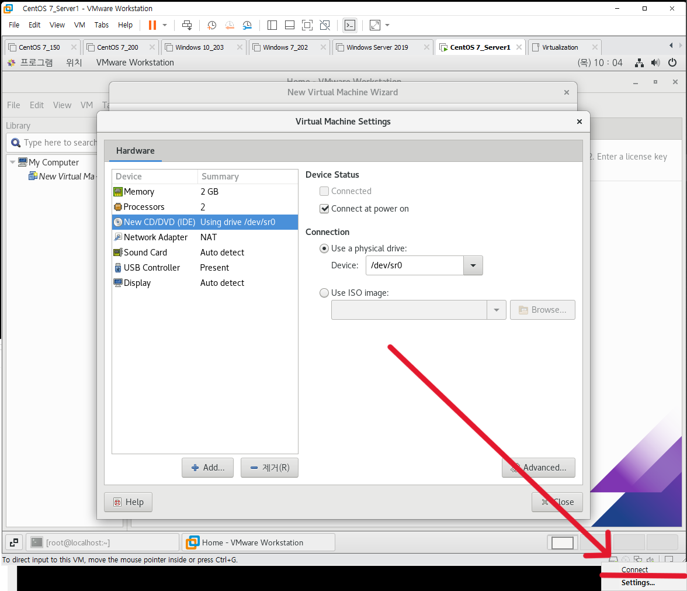Image resolution: width=687 pixels, height=591 pixels.
Task: Collapse the My Computer tree node
Action: click(12, 163)
